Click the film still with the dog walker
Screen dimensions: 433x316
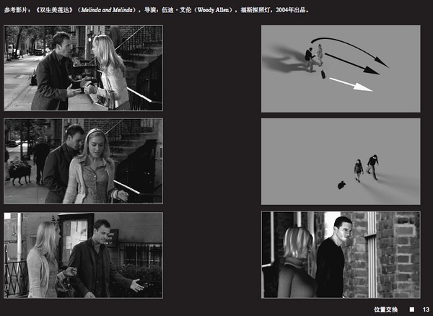click(84, 161)
